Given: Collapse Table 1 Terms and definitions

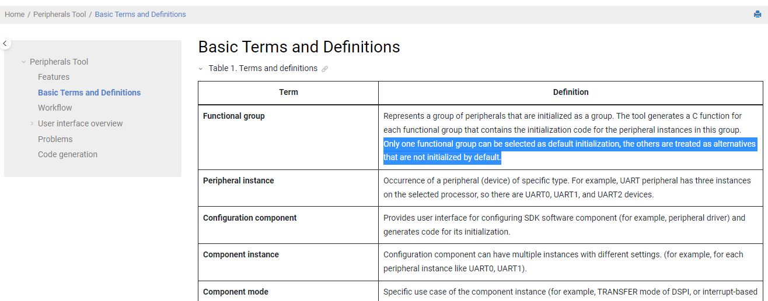Looking at the screenshot, I should tap(201, 69).
